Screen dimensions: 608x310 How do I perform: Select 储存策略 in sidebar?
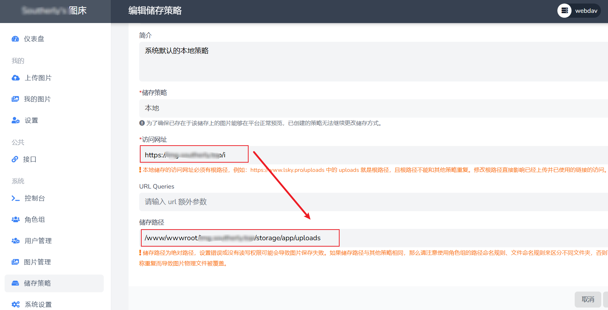(x=54, y=283)
